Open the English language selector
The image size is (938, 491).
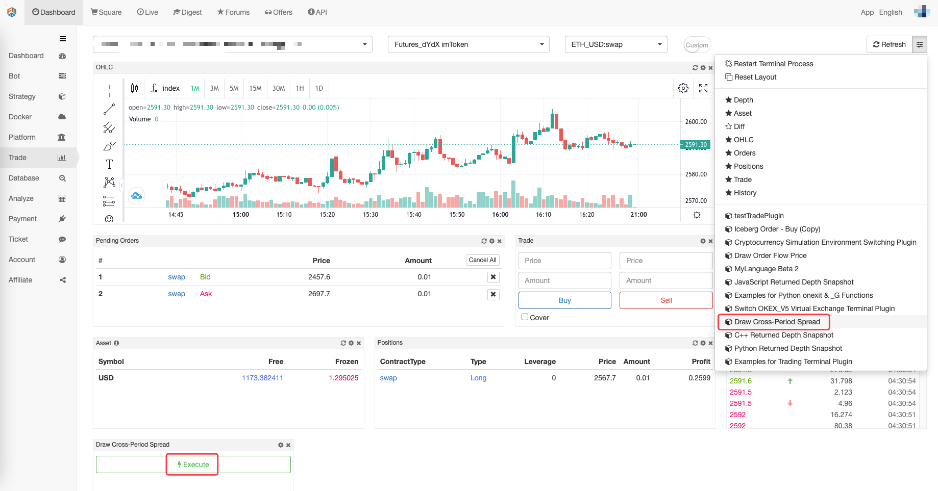coord(891,12)
